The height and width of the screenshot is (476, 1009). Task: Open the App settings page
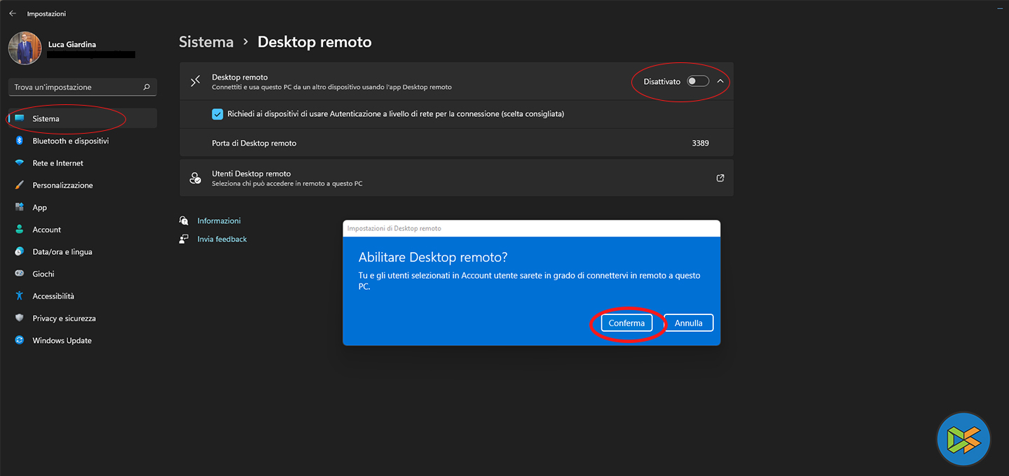tap(39, 208)
